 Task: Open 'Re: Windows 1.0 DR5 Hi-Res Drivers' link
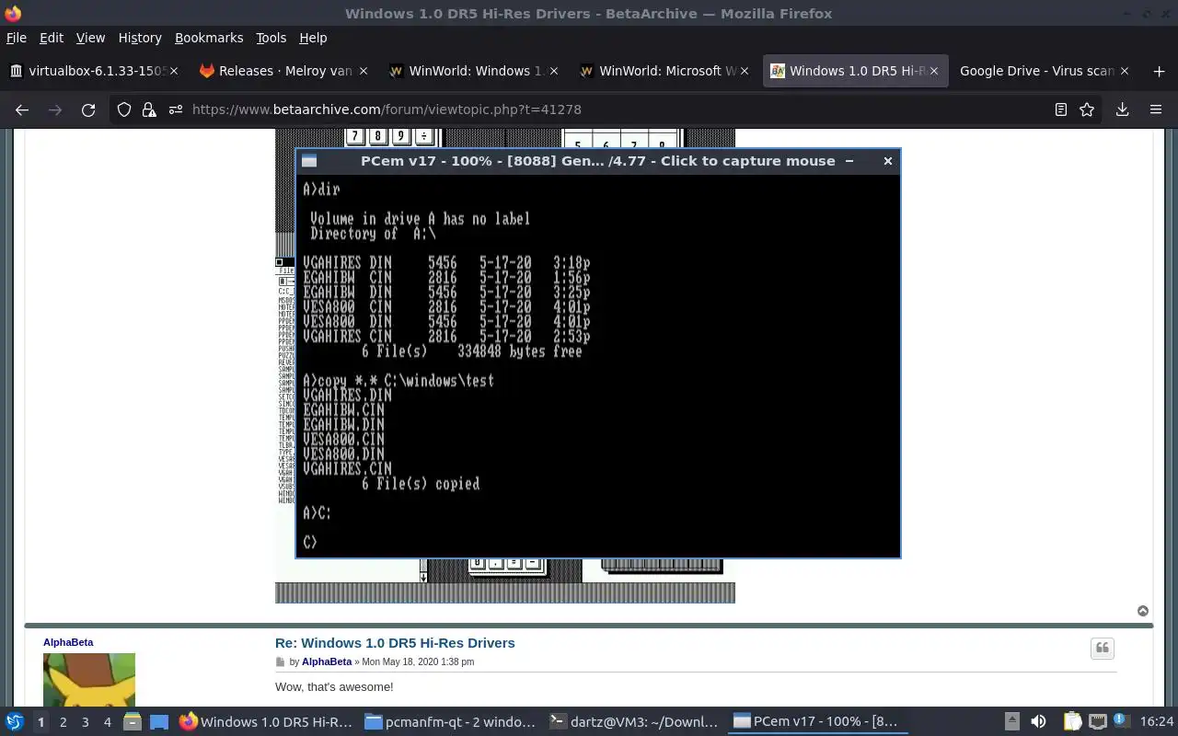click(x=395, y=643)
